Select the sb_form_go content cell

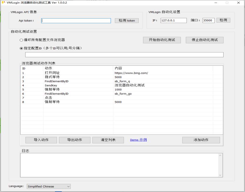point(123,94)
